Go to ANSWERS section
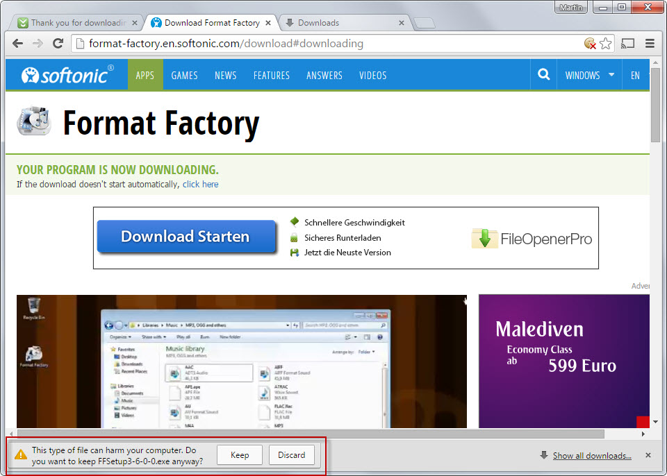 [x=324, y=75]
